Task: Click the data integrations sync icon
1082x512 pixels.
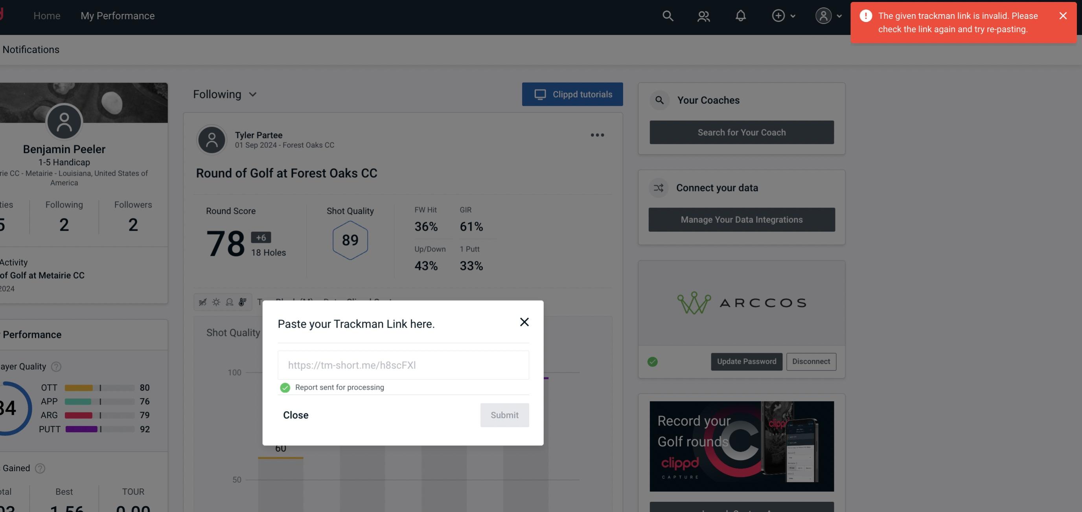Action: (659, 187)
